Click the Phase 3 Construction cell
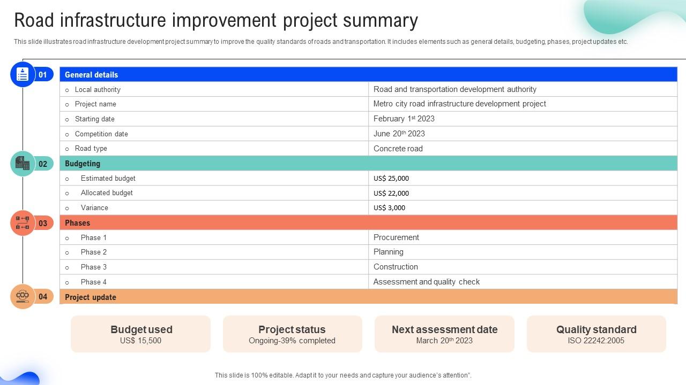 click(396, 267)
